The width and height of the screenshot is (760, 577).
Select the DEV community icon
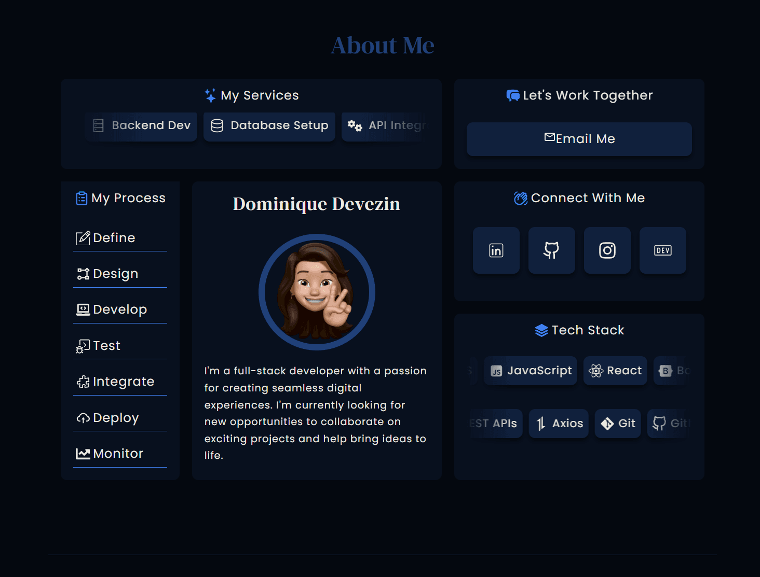coord(662,250)
